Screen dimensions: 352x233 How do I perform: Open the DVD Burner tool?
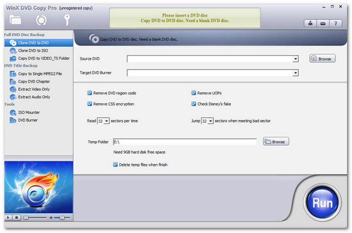coord(39,120)
